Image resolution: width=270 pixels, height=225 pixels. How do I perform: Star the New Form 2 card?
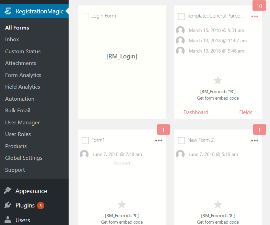[x=218, y=204]
